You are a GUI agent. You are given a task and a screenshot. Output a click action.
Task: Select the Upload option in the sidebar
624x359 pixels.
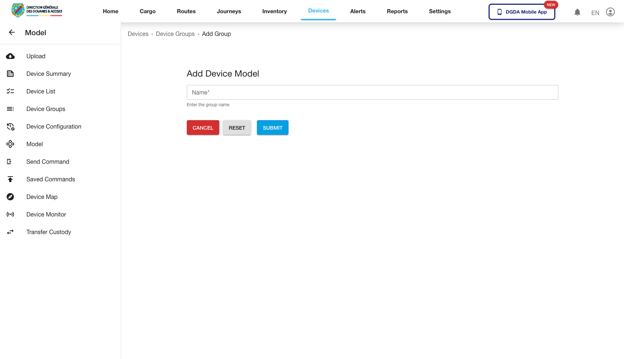(x=36, y=56)
